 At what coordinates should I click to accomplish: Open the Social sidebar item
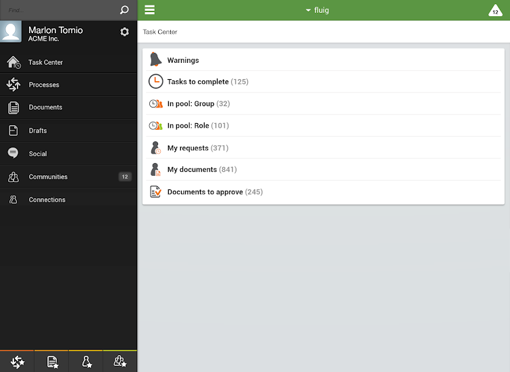tap(38, 154)
